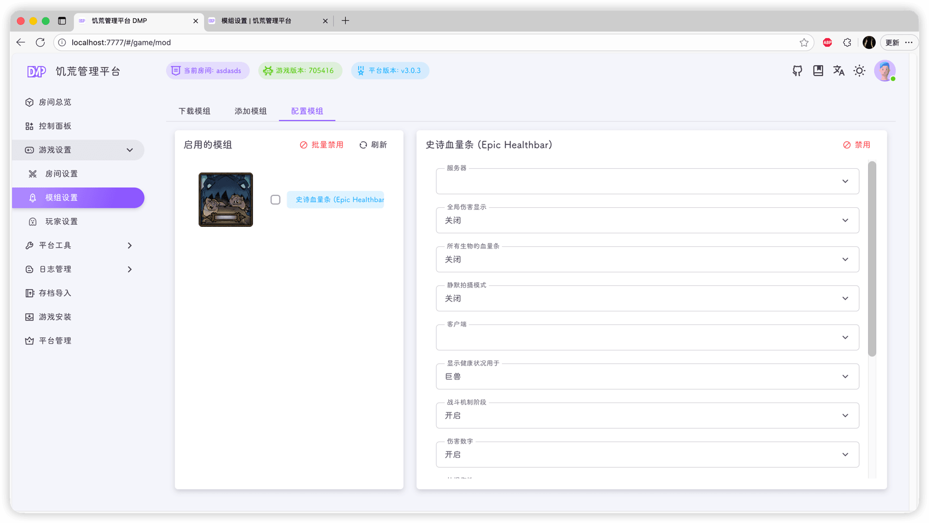
Task: Click the user avatar in top right
Action: tap(885, 71)
